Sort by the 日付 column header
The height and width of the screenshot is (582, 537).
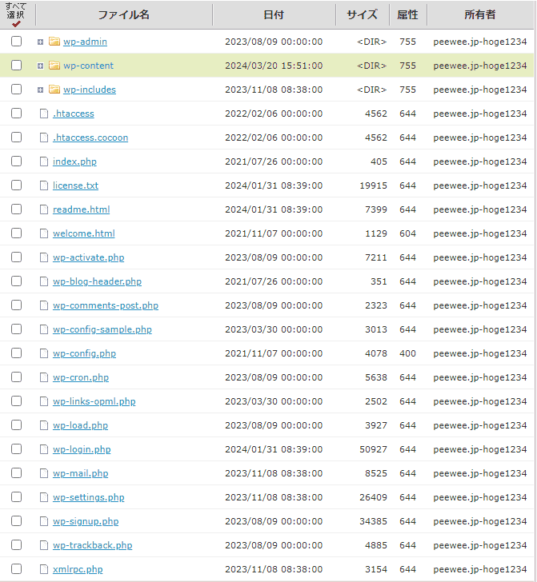(x=273, y=15)
